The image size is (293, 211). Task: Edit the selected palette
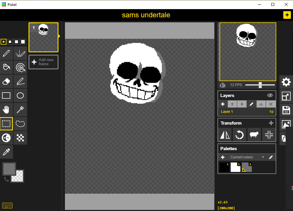[x=271, y=157]
